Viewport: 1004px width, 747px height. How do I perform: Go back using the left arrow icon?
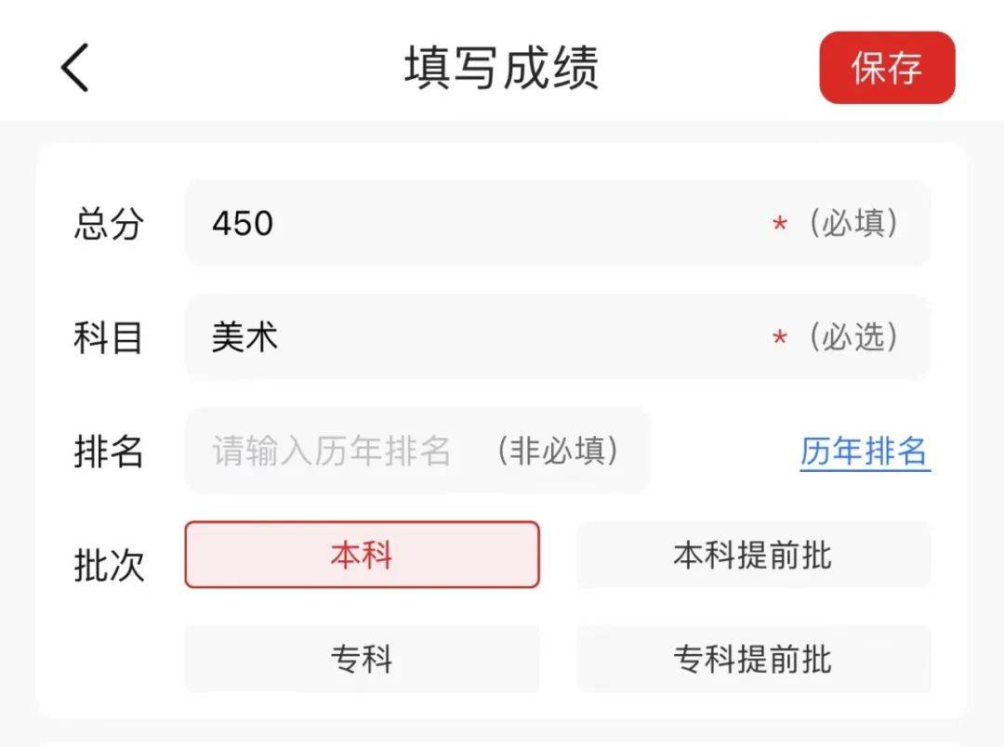(75, 68)
